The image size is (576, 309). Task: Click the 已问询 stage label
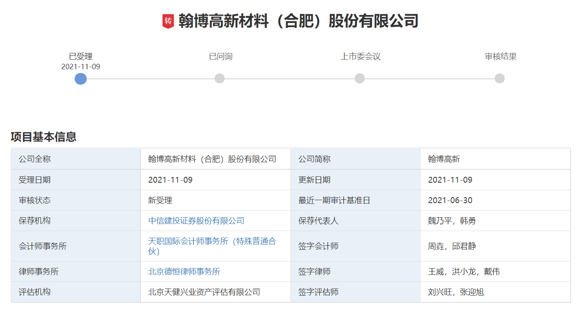tap(220, 56)
